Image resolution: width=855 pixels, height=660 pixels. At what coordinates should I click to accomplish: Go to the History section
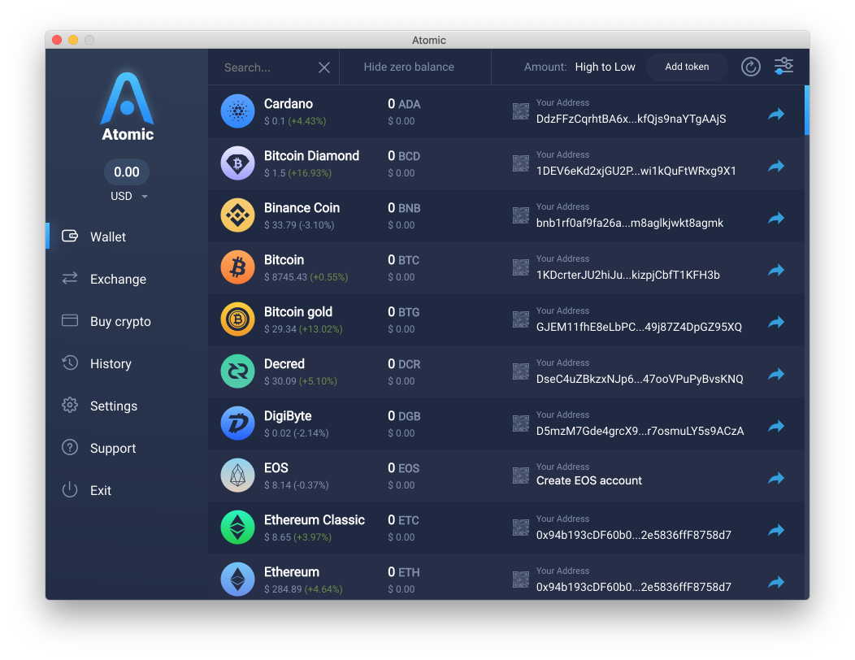tap(111, 363)
